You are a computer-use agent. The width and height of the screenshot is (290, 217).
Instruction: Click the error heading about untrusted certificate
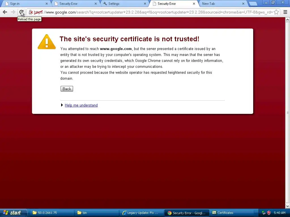pyautogui.click(x=129, y=39)
